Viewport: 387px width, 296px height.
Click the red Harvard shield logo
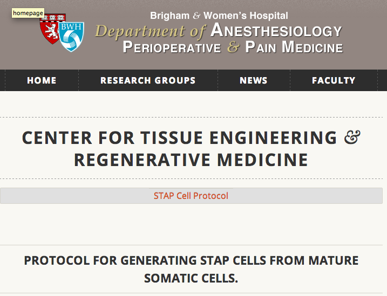pyautogui.click(x=51, y=30)
